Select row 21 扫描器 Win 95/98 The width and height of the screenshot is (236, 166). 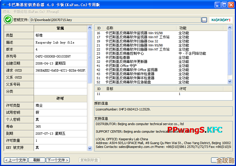[x=161, y=45]
